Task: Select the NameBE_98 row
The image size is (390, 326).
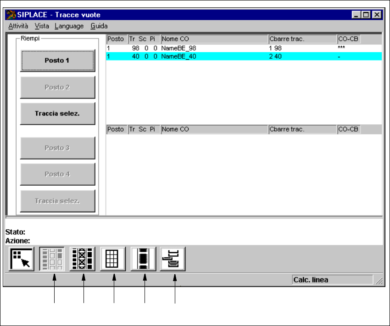Action: coord(244,48)
